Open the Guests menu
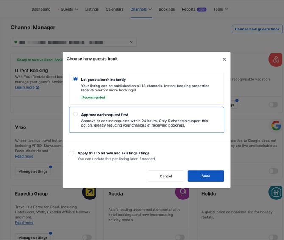 pyautogui.click(x=67, y=9)
